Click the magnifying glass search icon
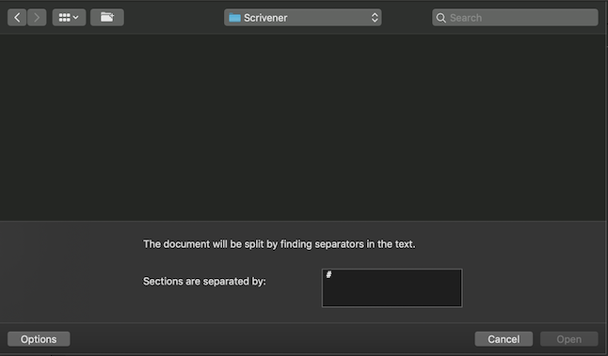The width and height of the screenshot is (608, 356). pos(440,18)
